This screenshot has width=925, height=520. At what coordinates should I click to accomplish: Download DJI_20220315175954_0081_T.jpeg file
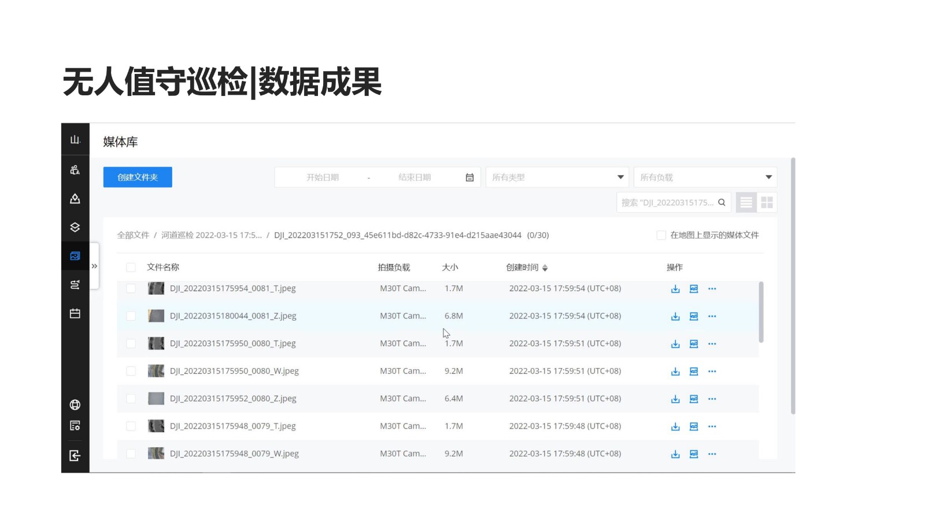[x=675, y=289]
